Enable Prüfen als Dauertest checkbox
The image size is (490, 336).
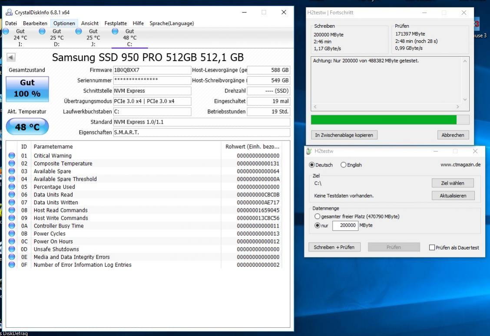point(432,248)
